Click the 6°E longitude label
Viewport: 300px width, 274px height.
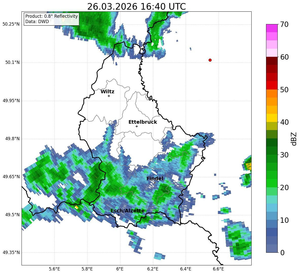point(120,269)
